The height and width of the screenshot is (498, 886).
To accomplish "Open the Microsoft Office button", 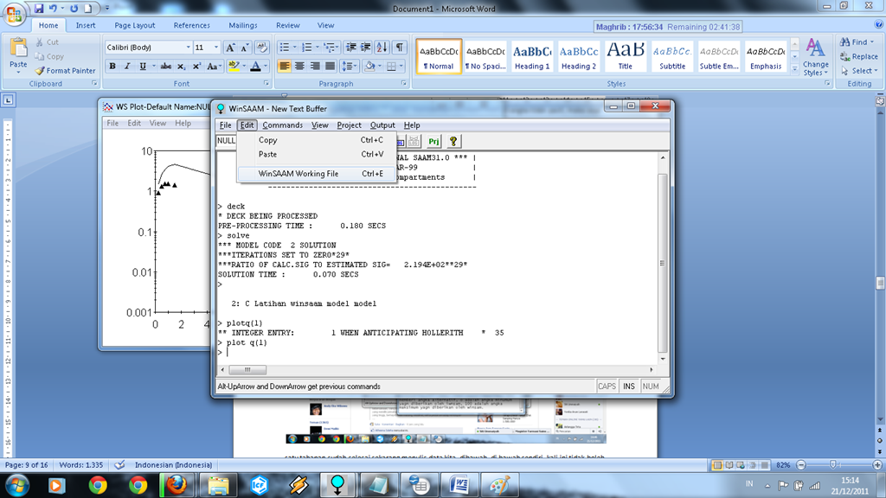I will click(x=14, y=14).
